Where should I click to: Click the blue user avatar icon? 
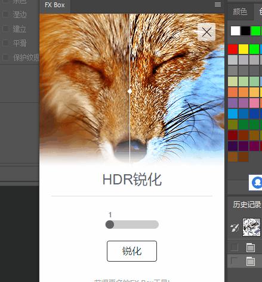257,183
